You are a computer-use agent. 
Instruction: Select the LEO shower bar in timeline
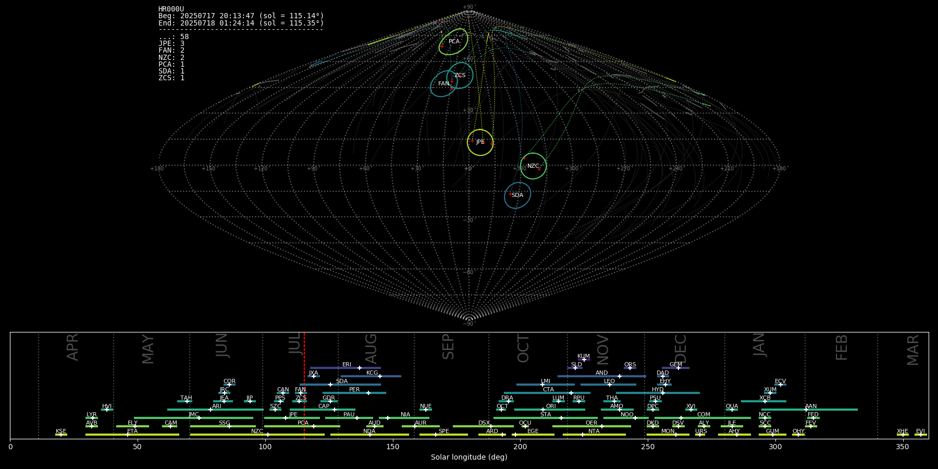point(608,385)
